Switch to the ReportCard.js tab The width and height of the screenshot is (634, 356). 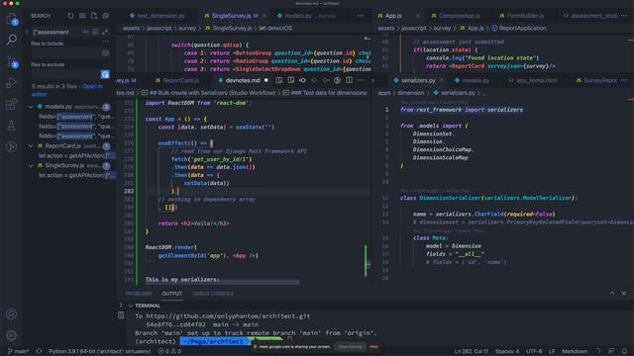click(181, 80)
